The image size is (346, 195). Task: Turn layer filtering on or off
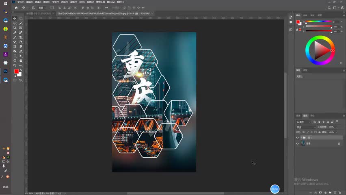tap(337, 121)
